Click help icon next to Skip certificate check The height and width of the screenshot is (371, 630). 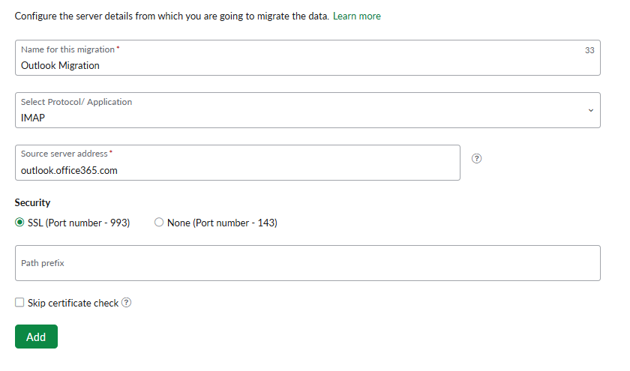click(x=127, y=303)
